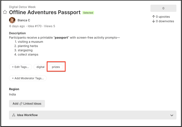Image resolution: width=182 pixels, height=127 pixels.
Task: Open the Digital Detox Week campaign link
Action: [22, 7]
